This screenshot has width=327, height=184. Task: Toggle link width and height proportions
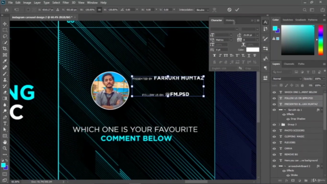99,10
